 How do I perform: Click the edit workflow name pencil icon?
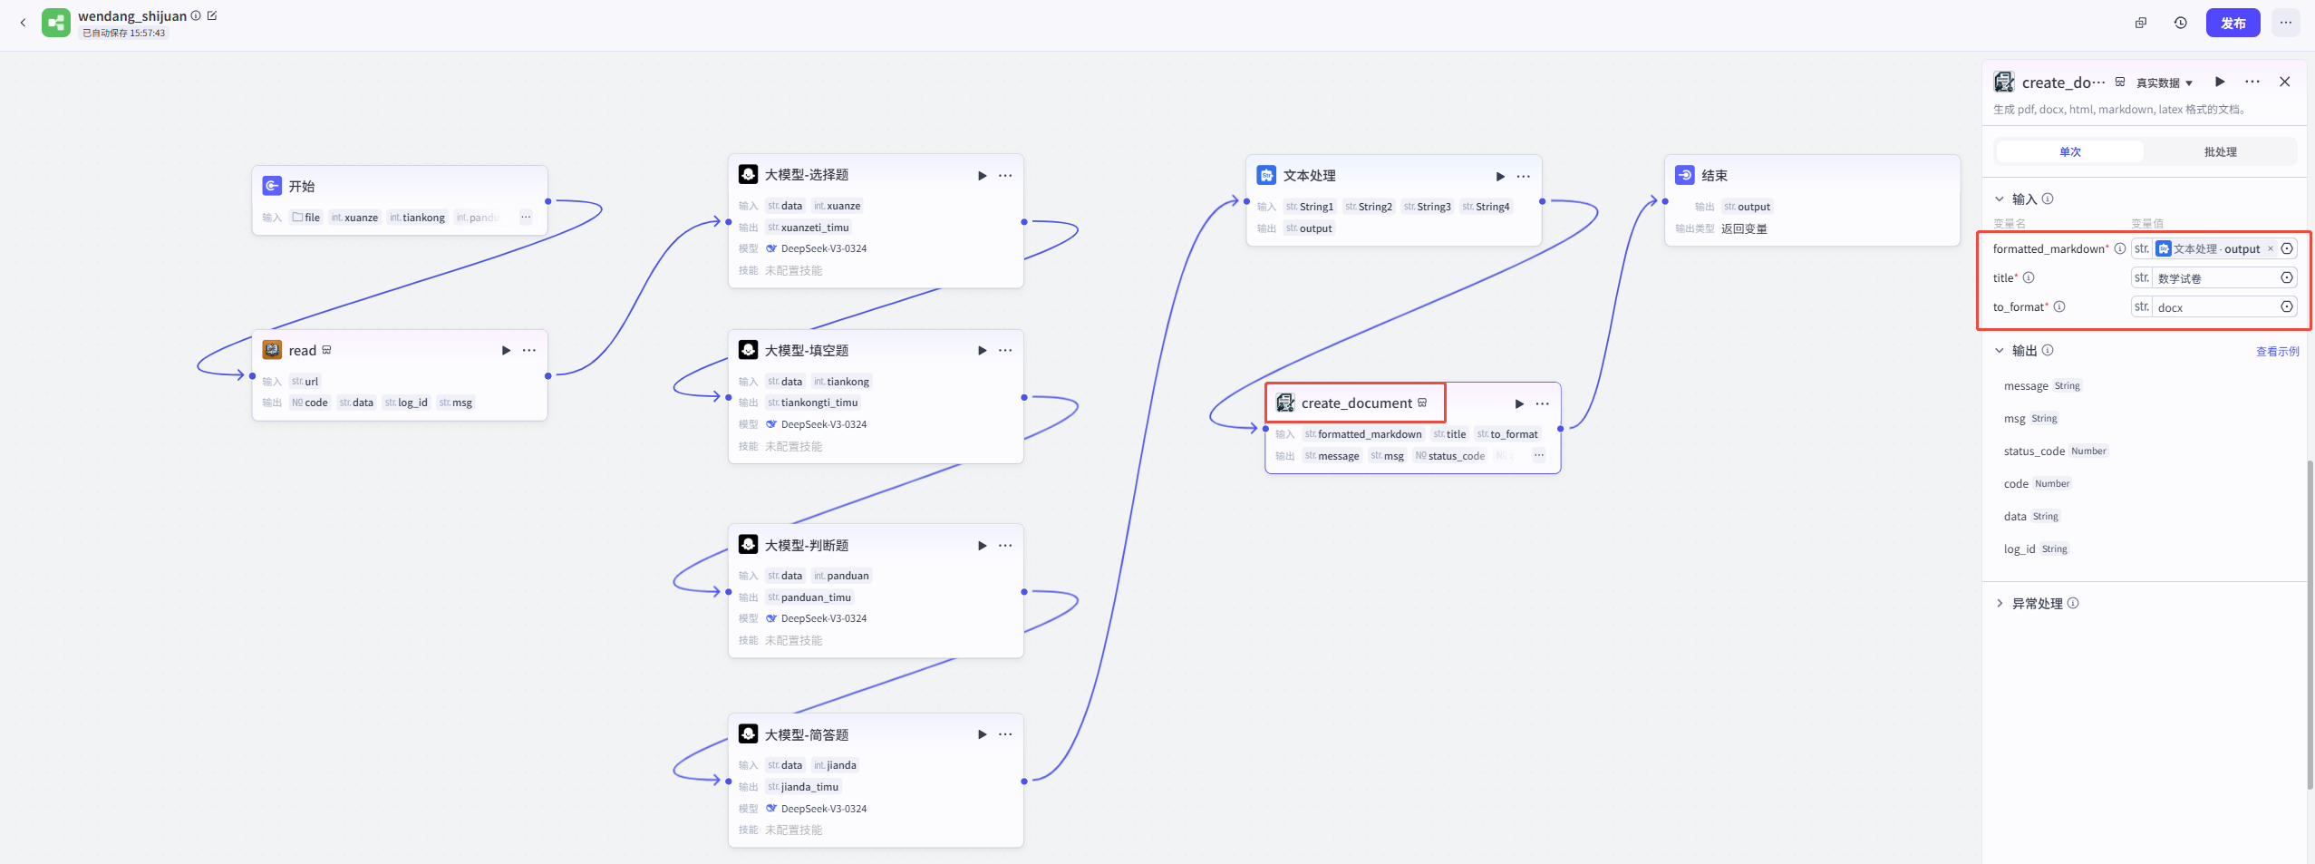(212, 15)
